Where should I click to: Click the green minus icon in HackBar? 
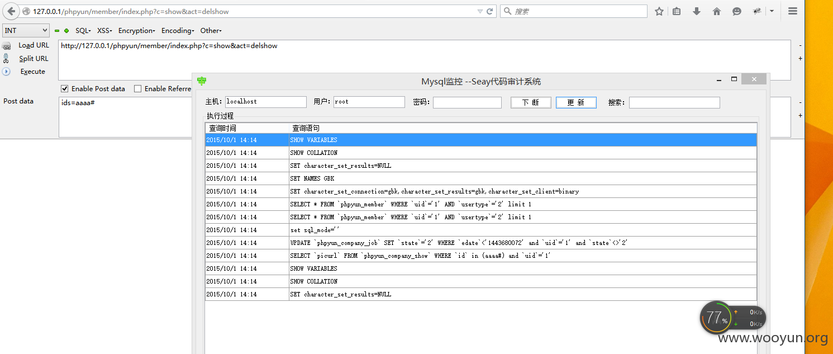point(57,31)
